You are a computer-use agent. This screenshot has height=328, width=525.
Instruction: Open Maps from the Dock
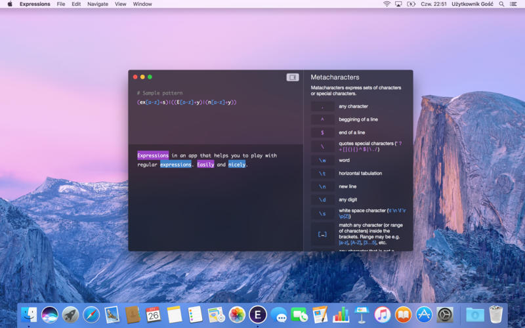(216, 315)
